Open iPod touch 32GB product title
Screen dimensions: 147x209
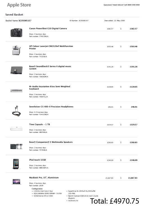coord(37,160)
